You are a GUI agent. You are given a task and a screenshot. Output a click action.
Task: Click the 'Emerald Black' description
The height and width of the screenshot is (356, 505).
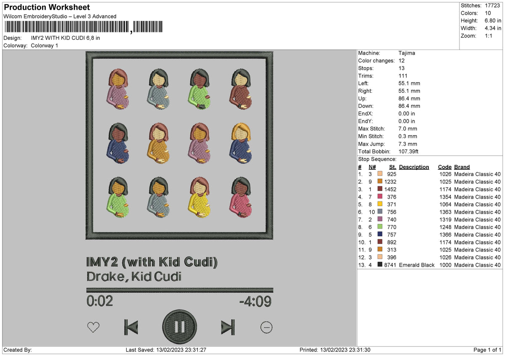click(417, 265)
